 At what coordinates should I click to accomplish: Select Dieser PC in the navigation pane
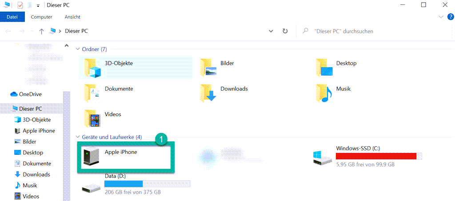coord(31,109)
